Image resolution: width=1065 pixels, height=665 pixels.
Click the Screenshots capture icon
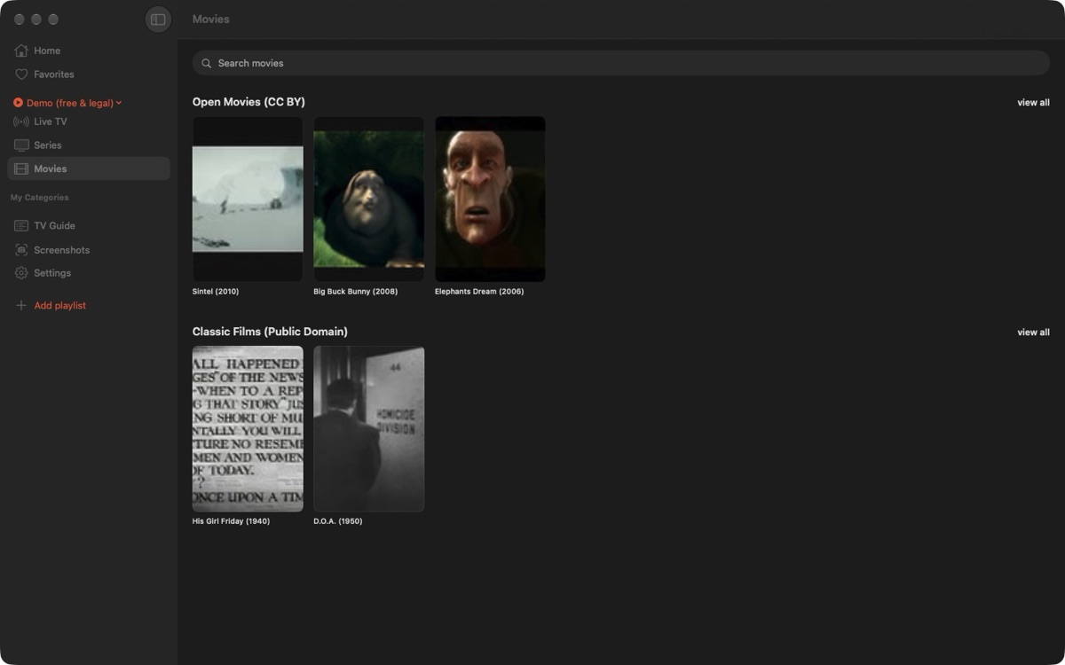tap(21, 250)
